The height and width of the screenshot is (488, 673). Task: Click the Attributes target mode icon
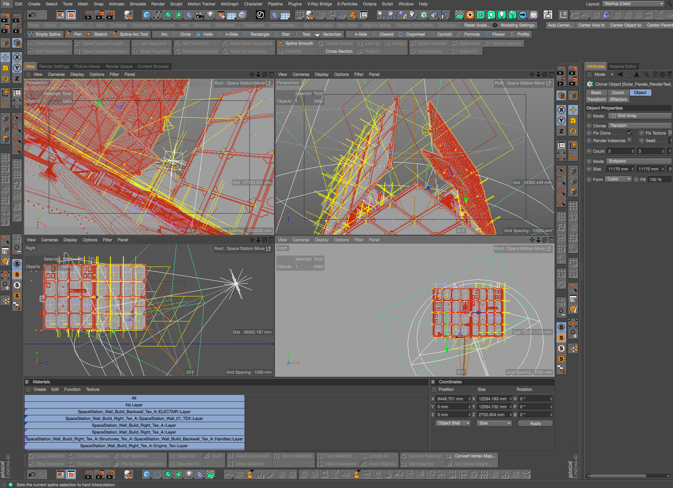click(x=662, y=75)
